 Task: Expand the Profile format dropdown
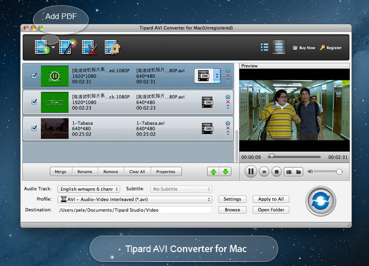136,199
